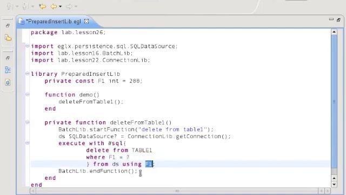Click the horizontal scrollbar far right arrow
This screenshot has height=195, width=346.
(x=328, y=191)
